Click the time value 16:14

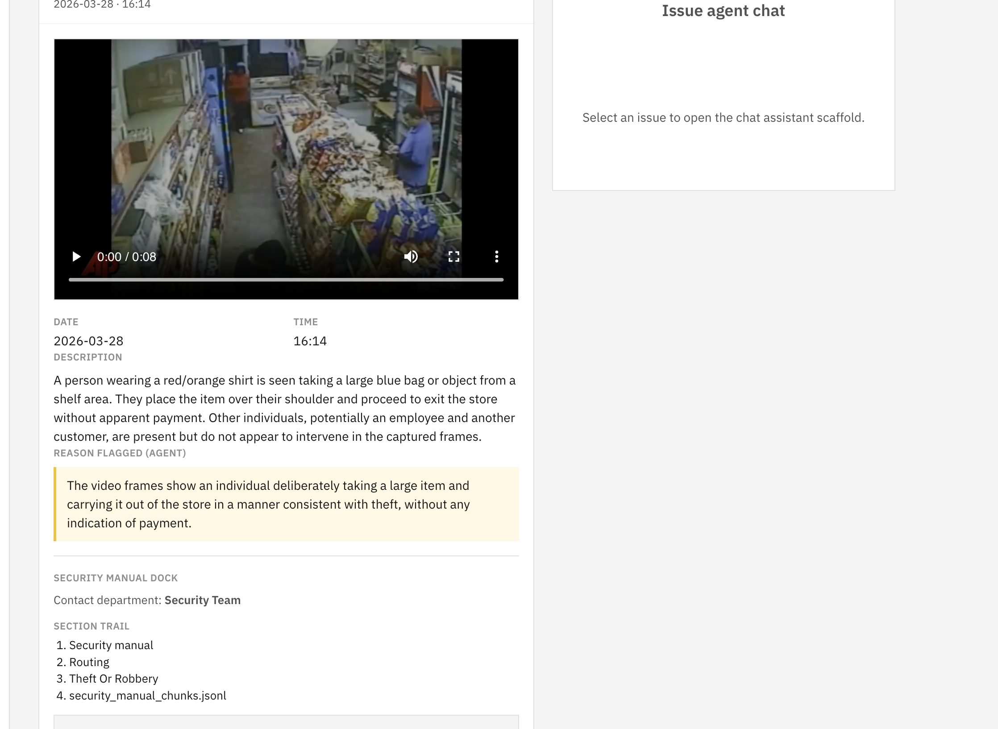tap(310, 341)
